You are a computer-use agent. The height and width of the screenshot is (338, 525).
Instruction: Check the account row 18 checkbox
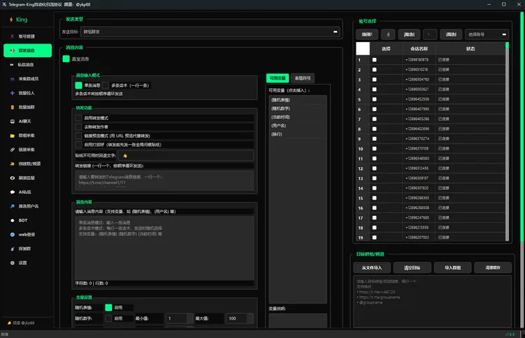click(x=374, y=228)
